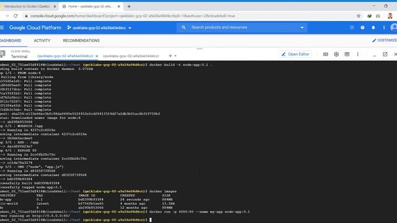The image size is (397, 223).
Task: Reload the browser page
Action: tap(16, 15)
